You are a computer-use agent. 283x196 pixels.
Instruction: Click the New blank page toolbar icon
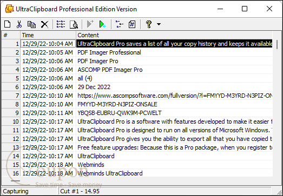click(8, 24)
